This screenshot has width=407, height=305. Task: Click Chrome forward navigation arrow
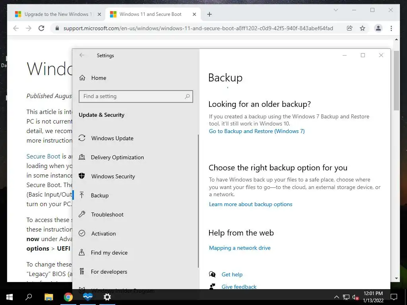(x=29, y=28)
